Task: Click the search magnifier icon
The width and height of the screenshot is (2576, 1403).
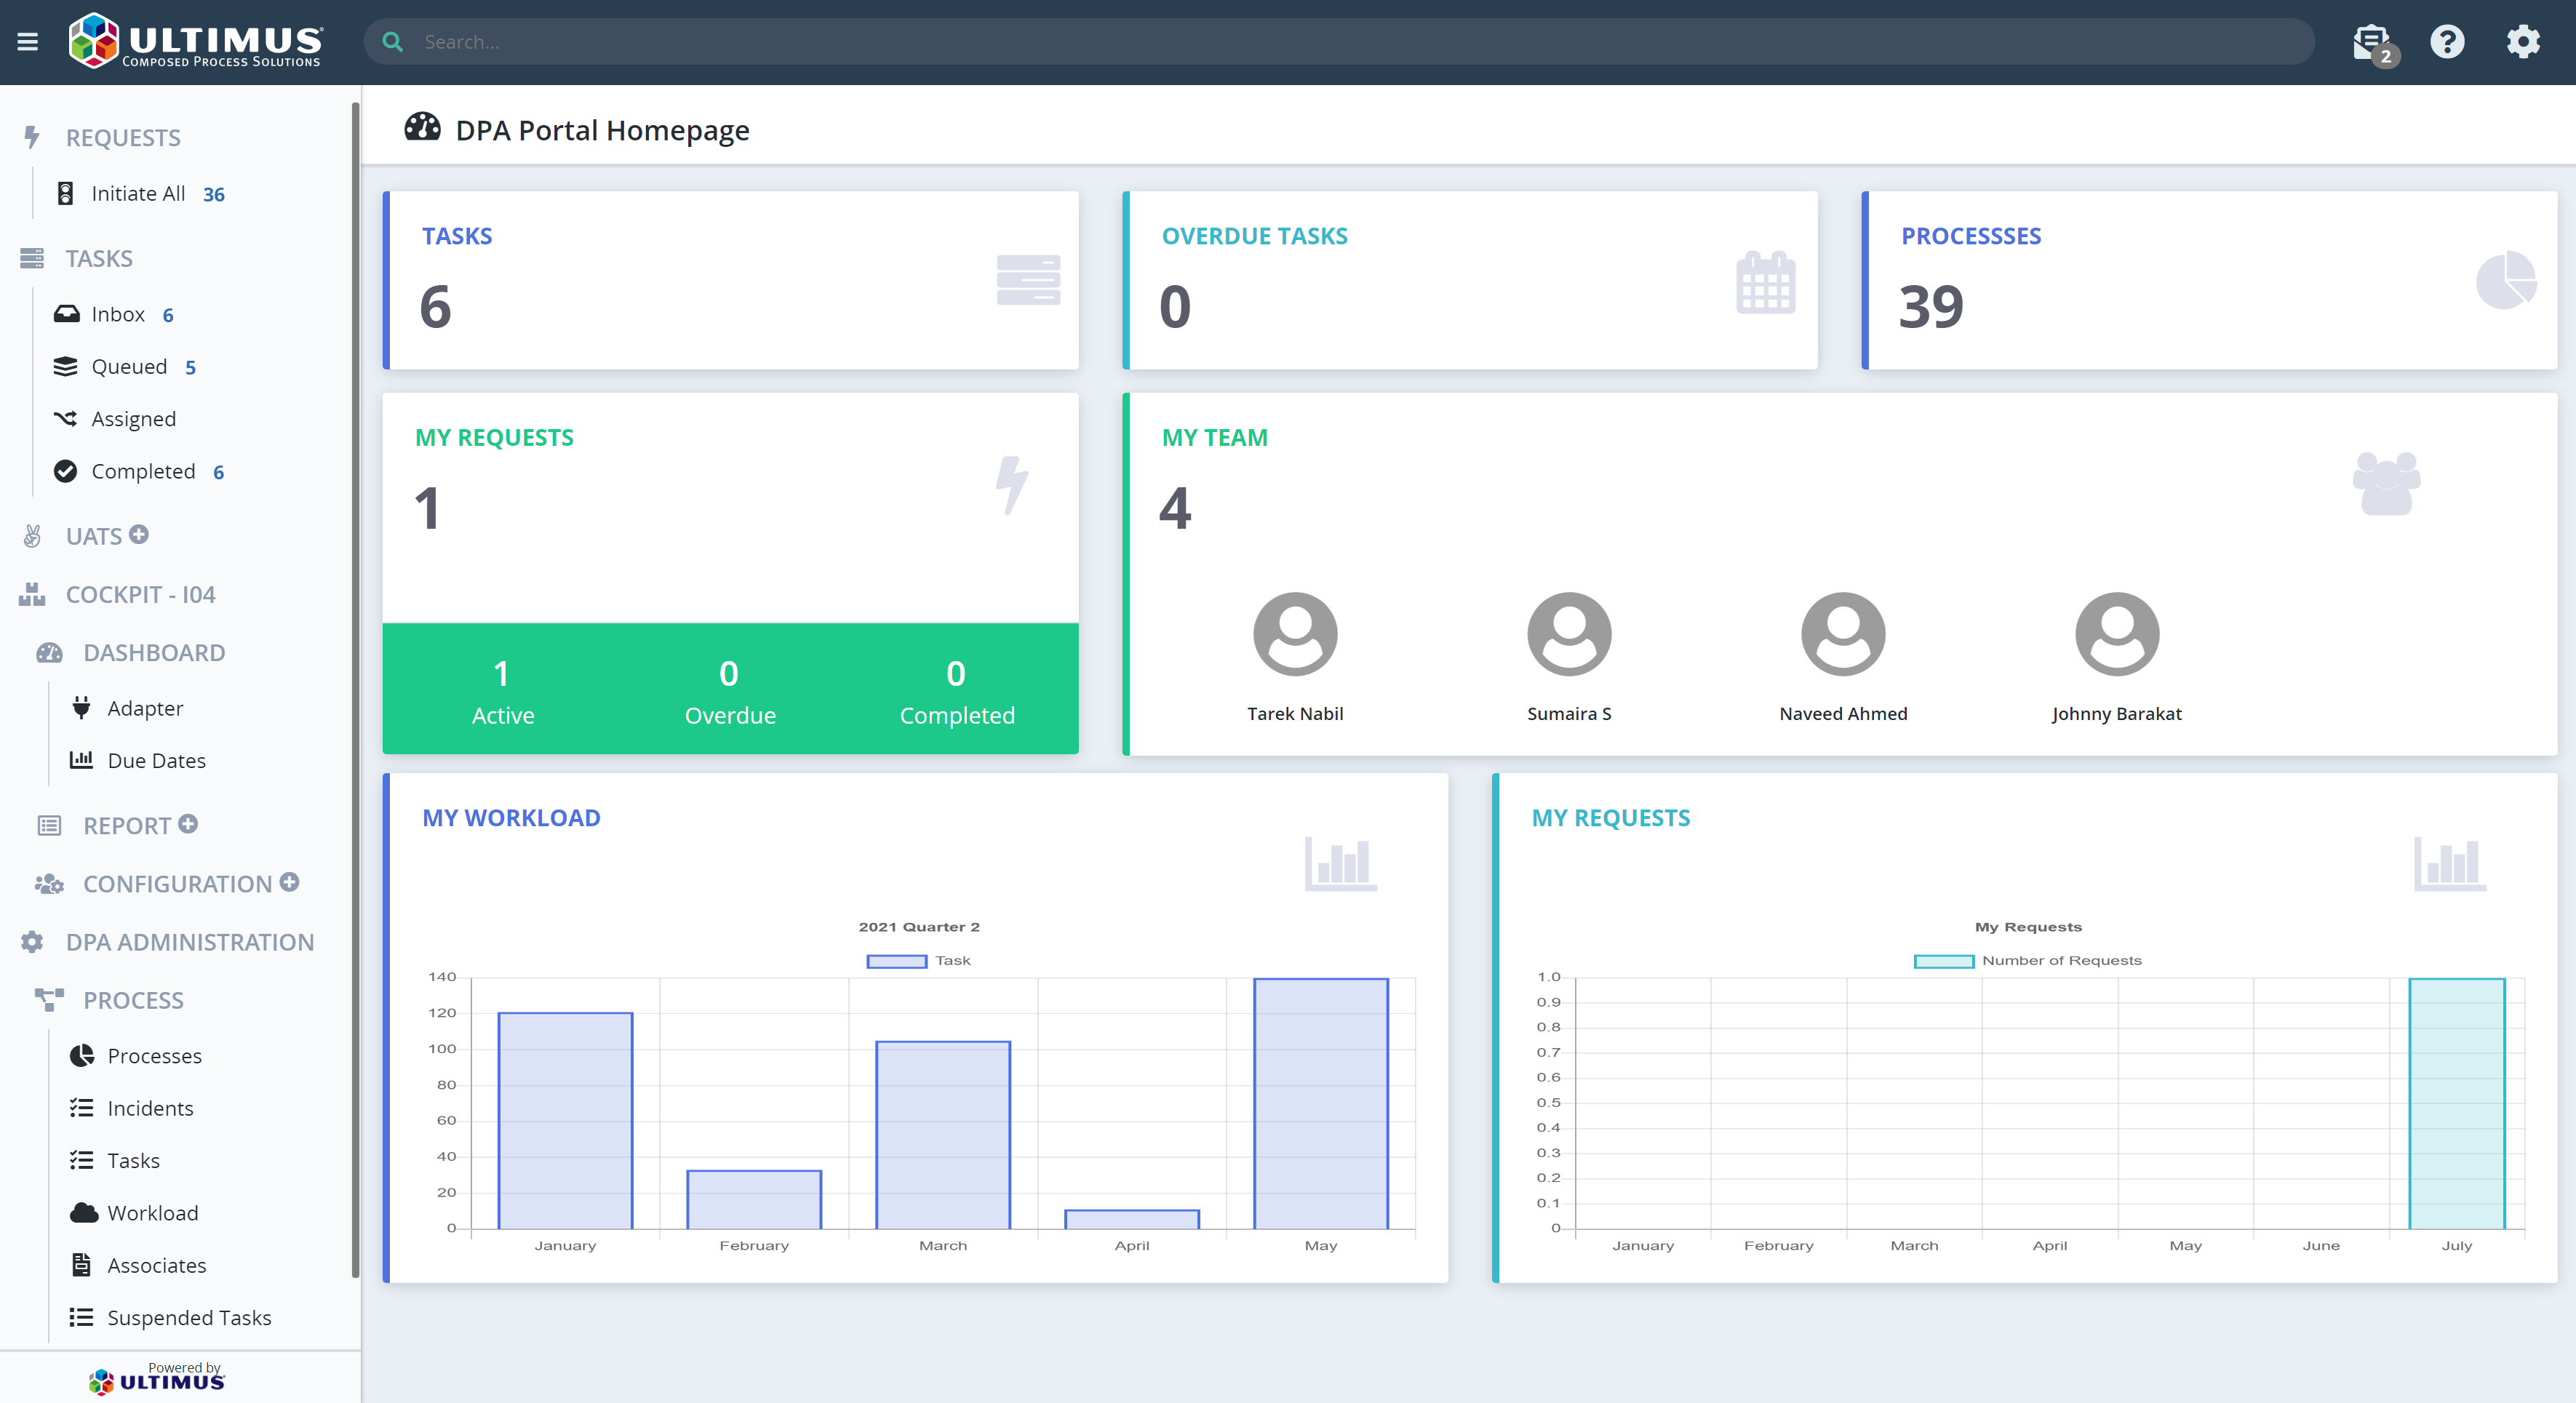Action: 393,42
